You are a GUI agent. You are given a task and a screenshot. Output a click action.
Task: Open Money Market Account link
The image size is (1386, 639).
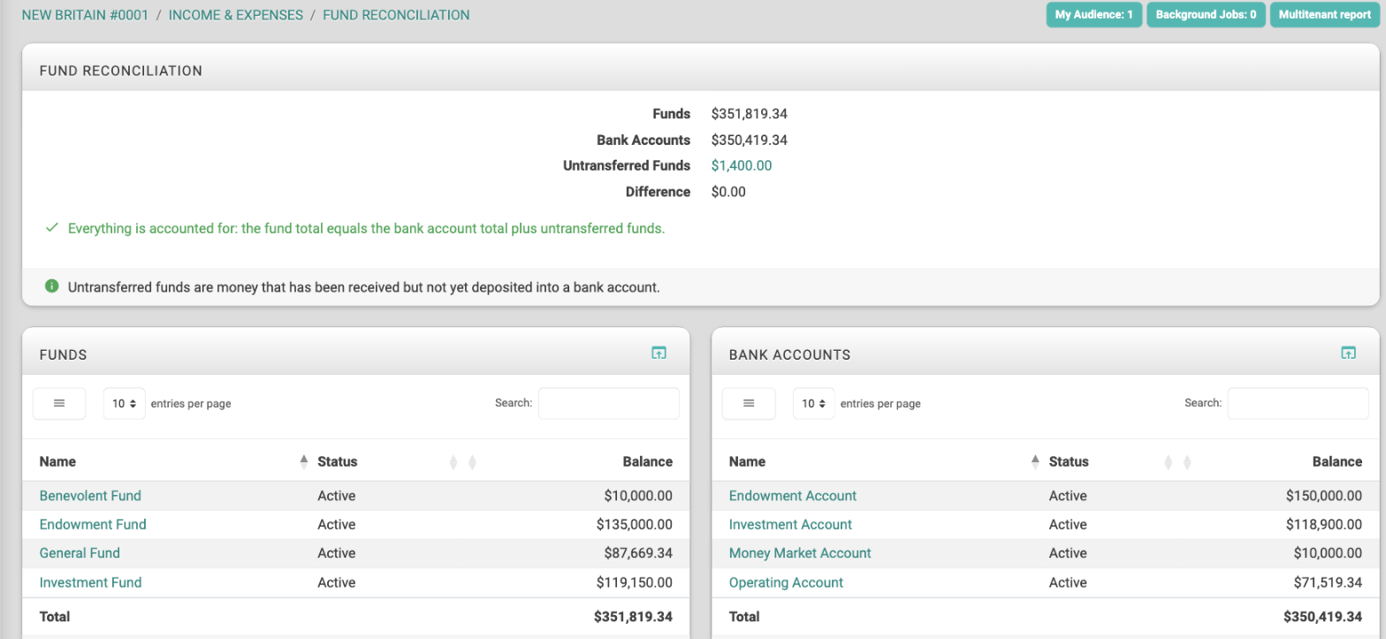[800, 553]
